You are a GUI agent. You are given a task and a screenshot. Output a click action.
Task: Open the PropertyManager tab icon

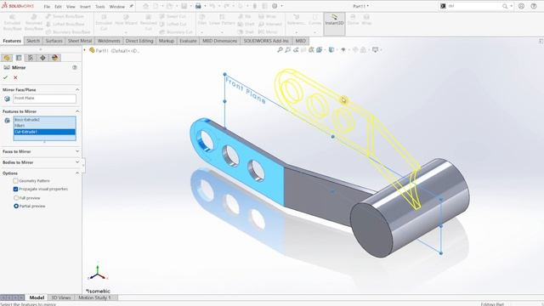point(19,58)
